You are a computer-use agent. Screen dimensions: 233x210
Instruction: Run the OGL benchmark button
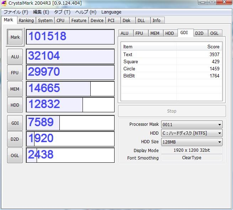(x=15, y=155)
